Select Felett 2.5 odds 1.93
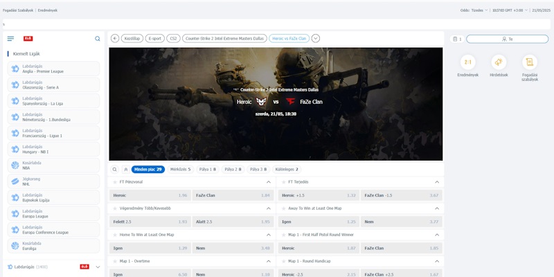554x277 pixels. (x=150, y=222)
